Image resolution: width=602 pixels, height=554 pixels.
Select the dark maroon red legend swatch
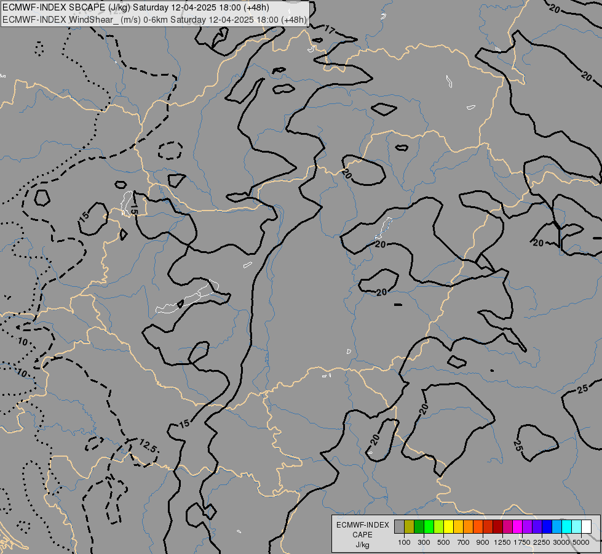[498, 526]
